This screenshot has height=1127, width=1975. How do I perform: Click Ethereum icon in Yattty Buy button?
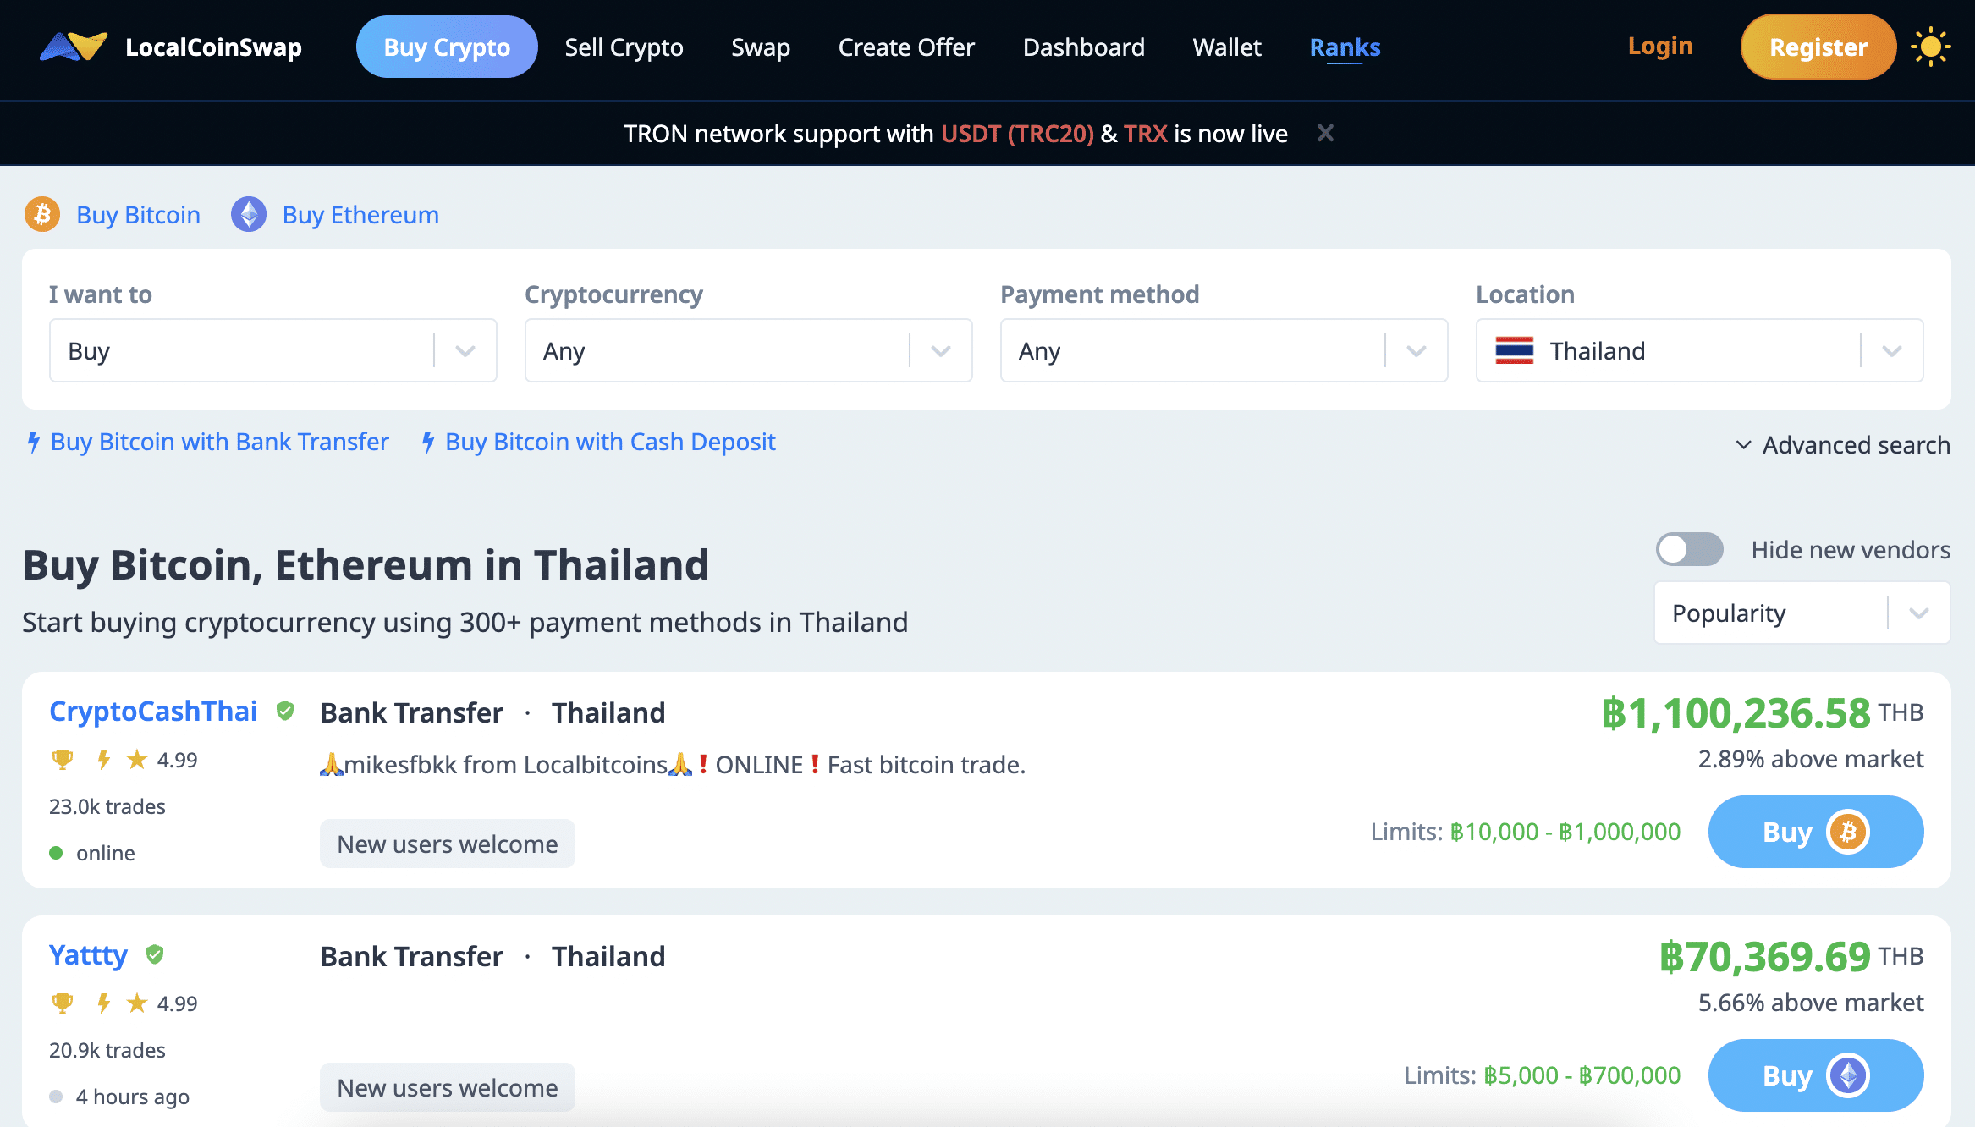pyautogui.click(x=1848, y=1075)
